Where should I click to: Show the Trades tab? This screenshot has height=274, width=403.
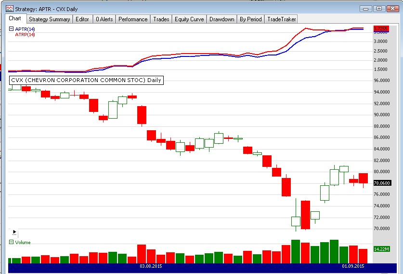tap(161, 19)
